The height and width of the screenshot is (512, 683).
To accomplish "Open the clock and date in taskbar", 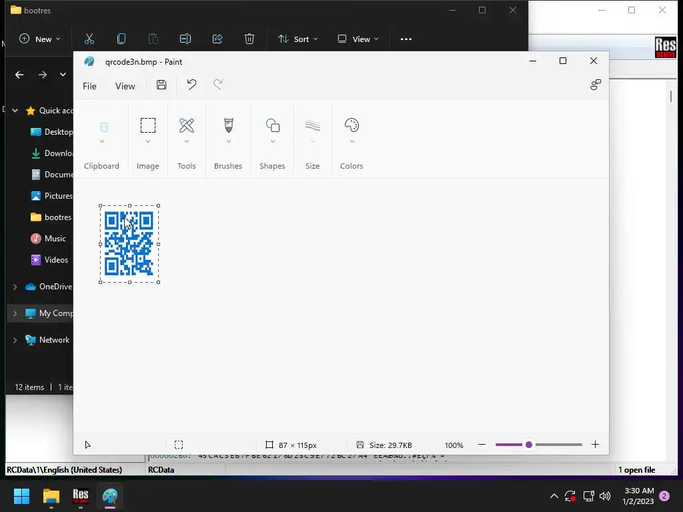I will point(638,496).
